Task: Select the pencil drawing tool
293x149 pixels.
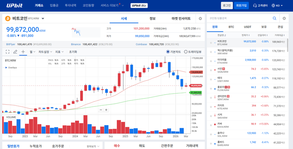Action: coord(15,52)
